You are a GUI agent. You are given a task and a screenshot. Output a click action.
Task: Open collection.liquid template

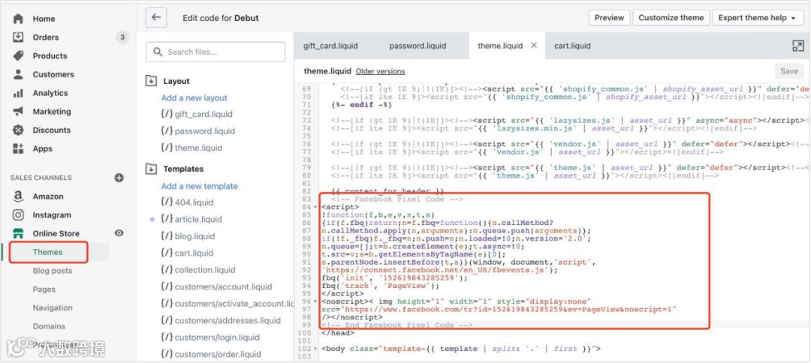[205, 269]
